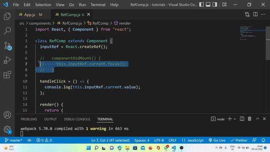Kill terminal with the trash icon
Image resolution: width=270 pixels, height=152 pixels.
249,119
